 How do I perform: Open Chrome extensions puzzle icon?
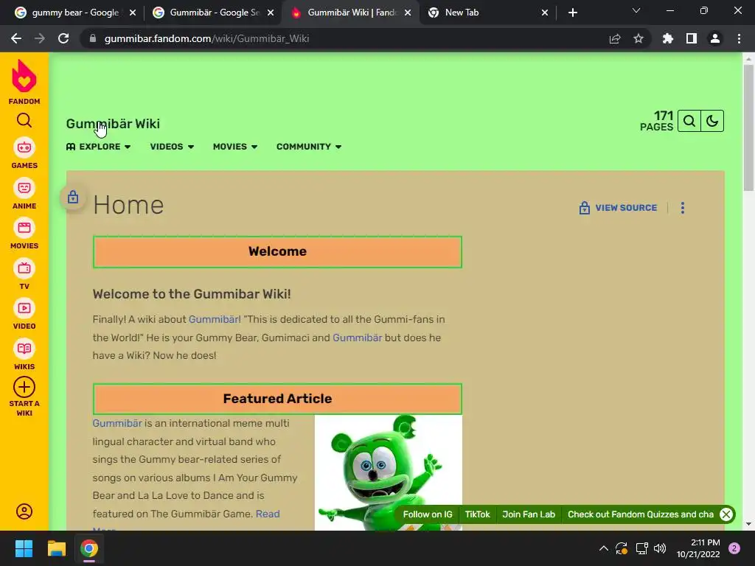[x=668, y=38]
